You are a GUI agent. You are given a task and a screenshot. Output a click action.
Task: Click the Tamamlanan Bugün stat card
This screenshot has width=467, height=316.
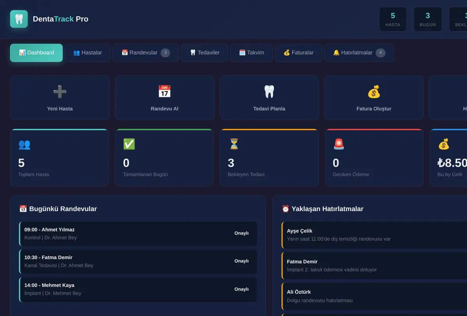164,157
